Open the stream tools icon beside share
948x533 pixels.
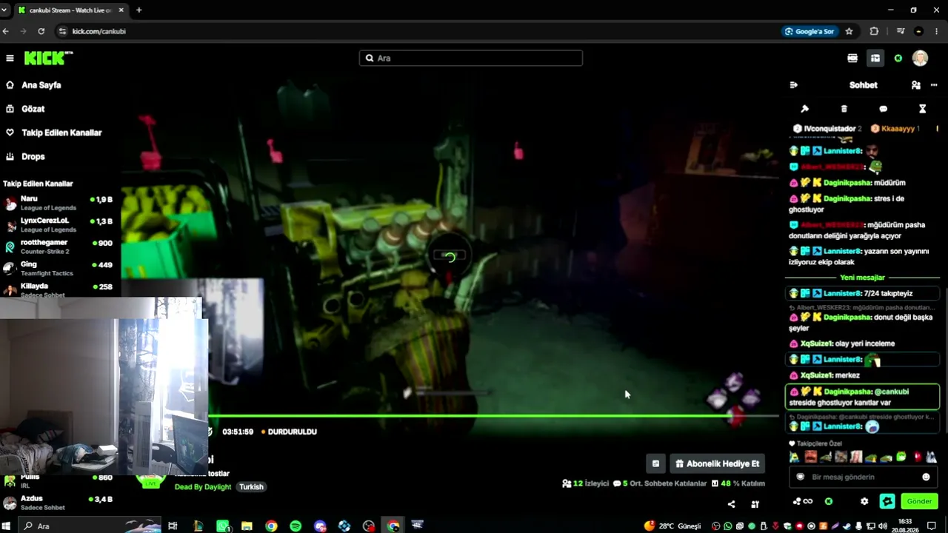(x=755, y=504)
